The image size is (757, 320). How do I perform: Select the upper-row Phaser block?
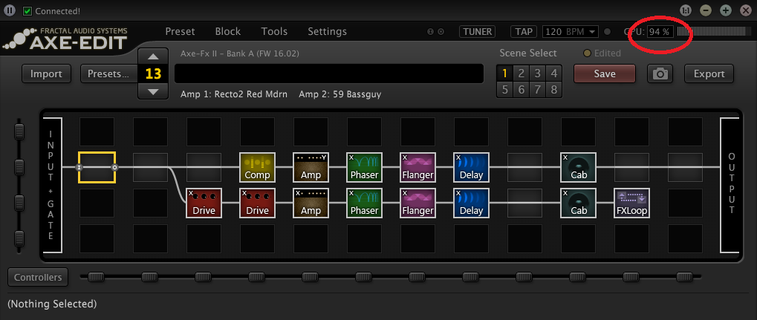pyautogui.click(x=365, y=168)
